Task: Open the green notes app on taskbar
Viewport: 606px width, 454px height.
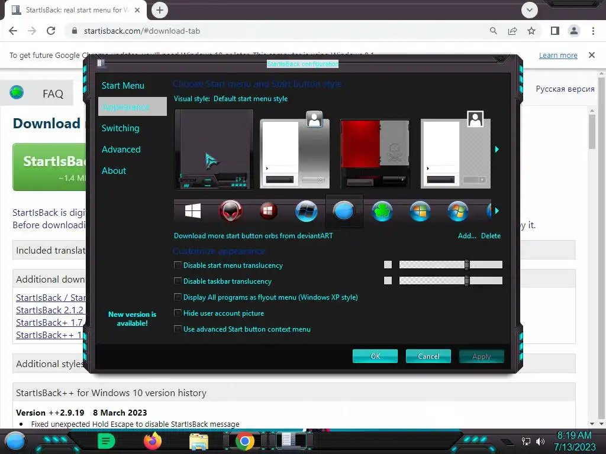Action: (x=106, y=441)
